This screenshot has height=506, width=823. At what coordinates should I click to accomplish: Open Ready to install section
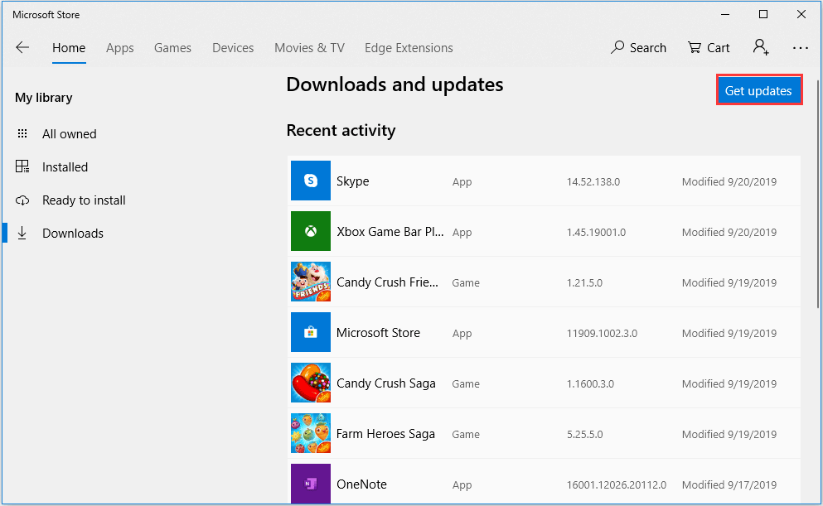tap(83, 200)
